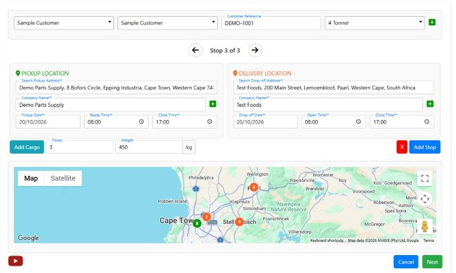Viewport: 456px width, 273px height.
Task: Switch map to Satellite view
Action: tap(63, 178)
